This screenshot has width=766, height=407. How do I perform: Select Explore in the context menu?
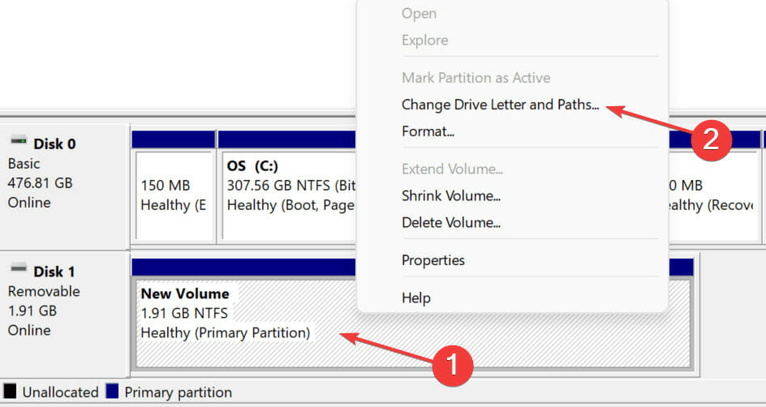(424, 41)
